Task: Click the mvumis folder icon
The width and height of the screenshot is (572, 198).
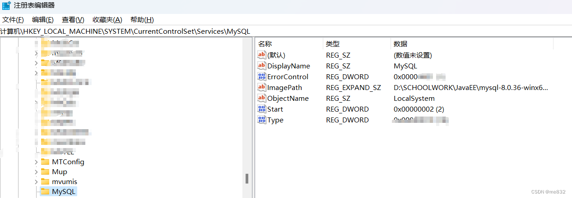Action: [x=45, y=182]
